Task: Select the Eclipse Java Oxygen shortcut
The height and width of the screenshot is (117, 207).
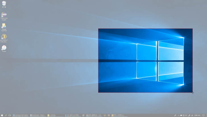Action: point(4,16)
